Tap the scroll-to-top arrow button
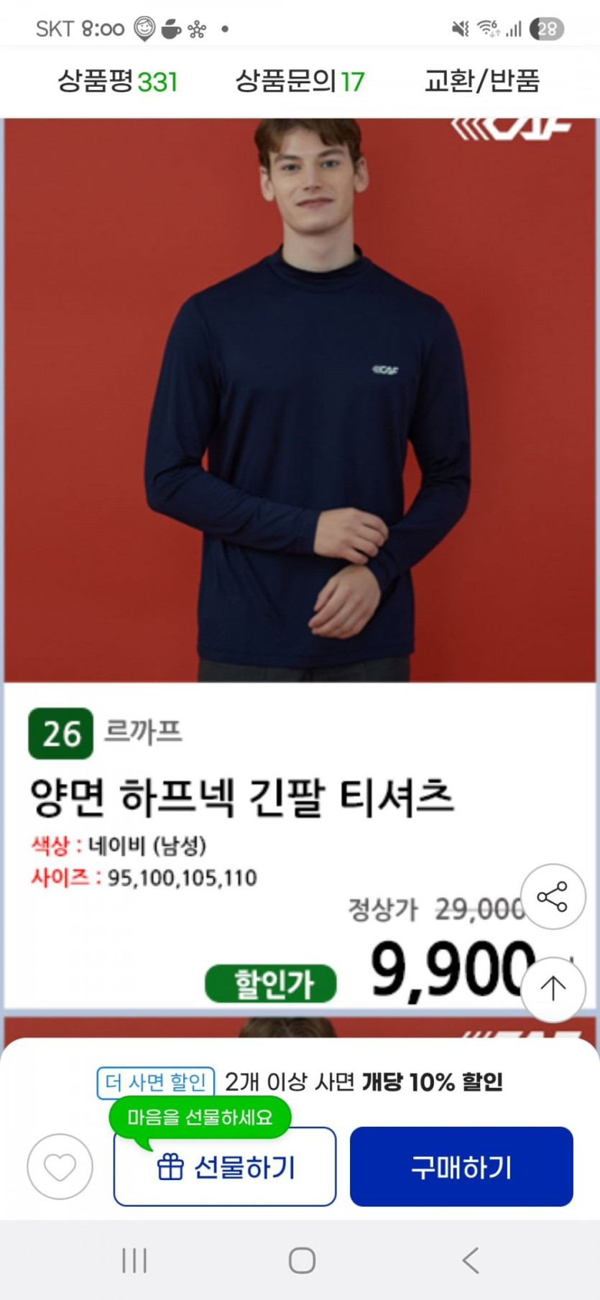The image size is (600, 1300). 552,990
